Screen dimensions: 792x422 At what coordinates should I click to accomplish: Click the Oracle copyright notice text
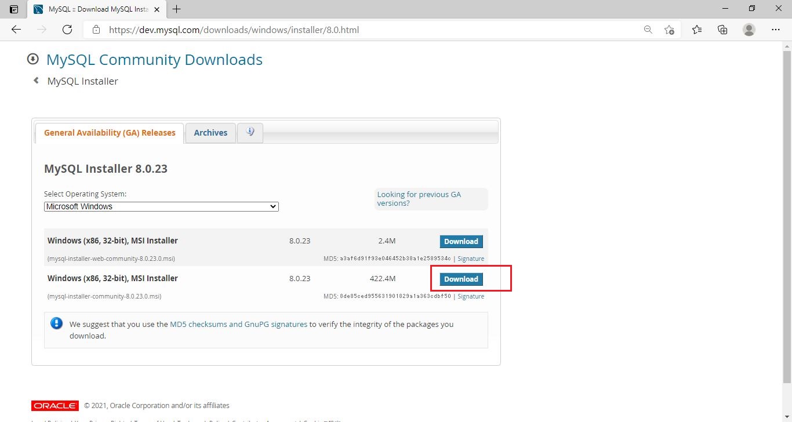pos(157,406)
